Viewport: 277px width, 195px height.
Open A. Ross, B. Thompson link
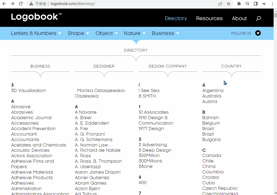coord(98,161)
